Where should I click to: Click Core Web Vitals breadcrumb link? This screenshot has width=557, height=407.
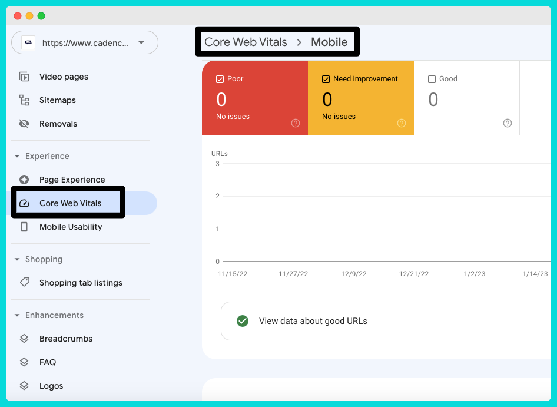point(246,42)
